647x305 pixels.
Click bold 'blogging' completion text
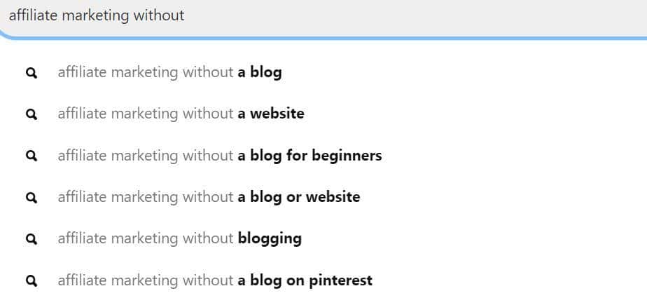pos(270,239)
